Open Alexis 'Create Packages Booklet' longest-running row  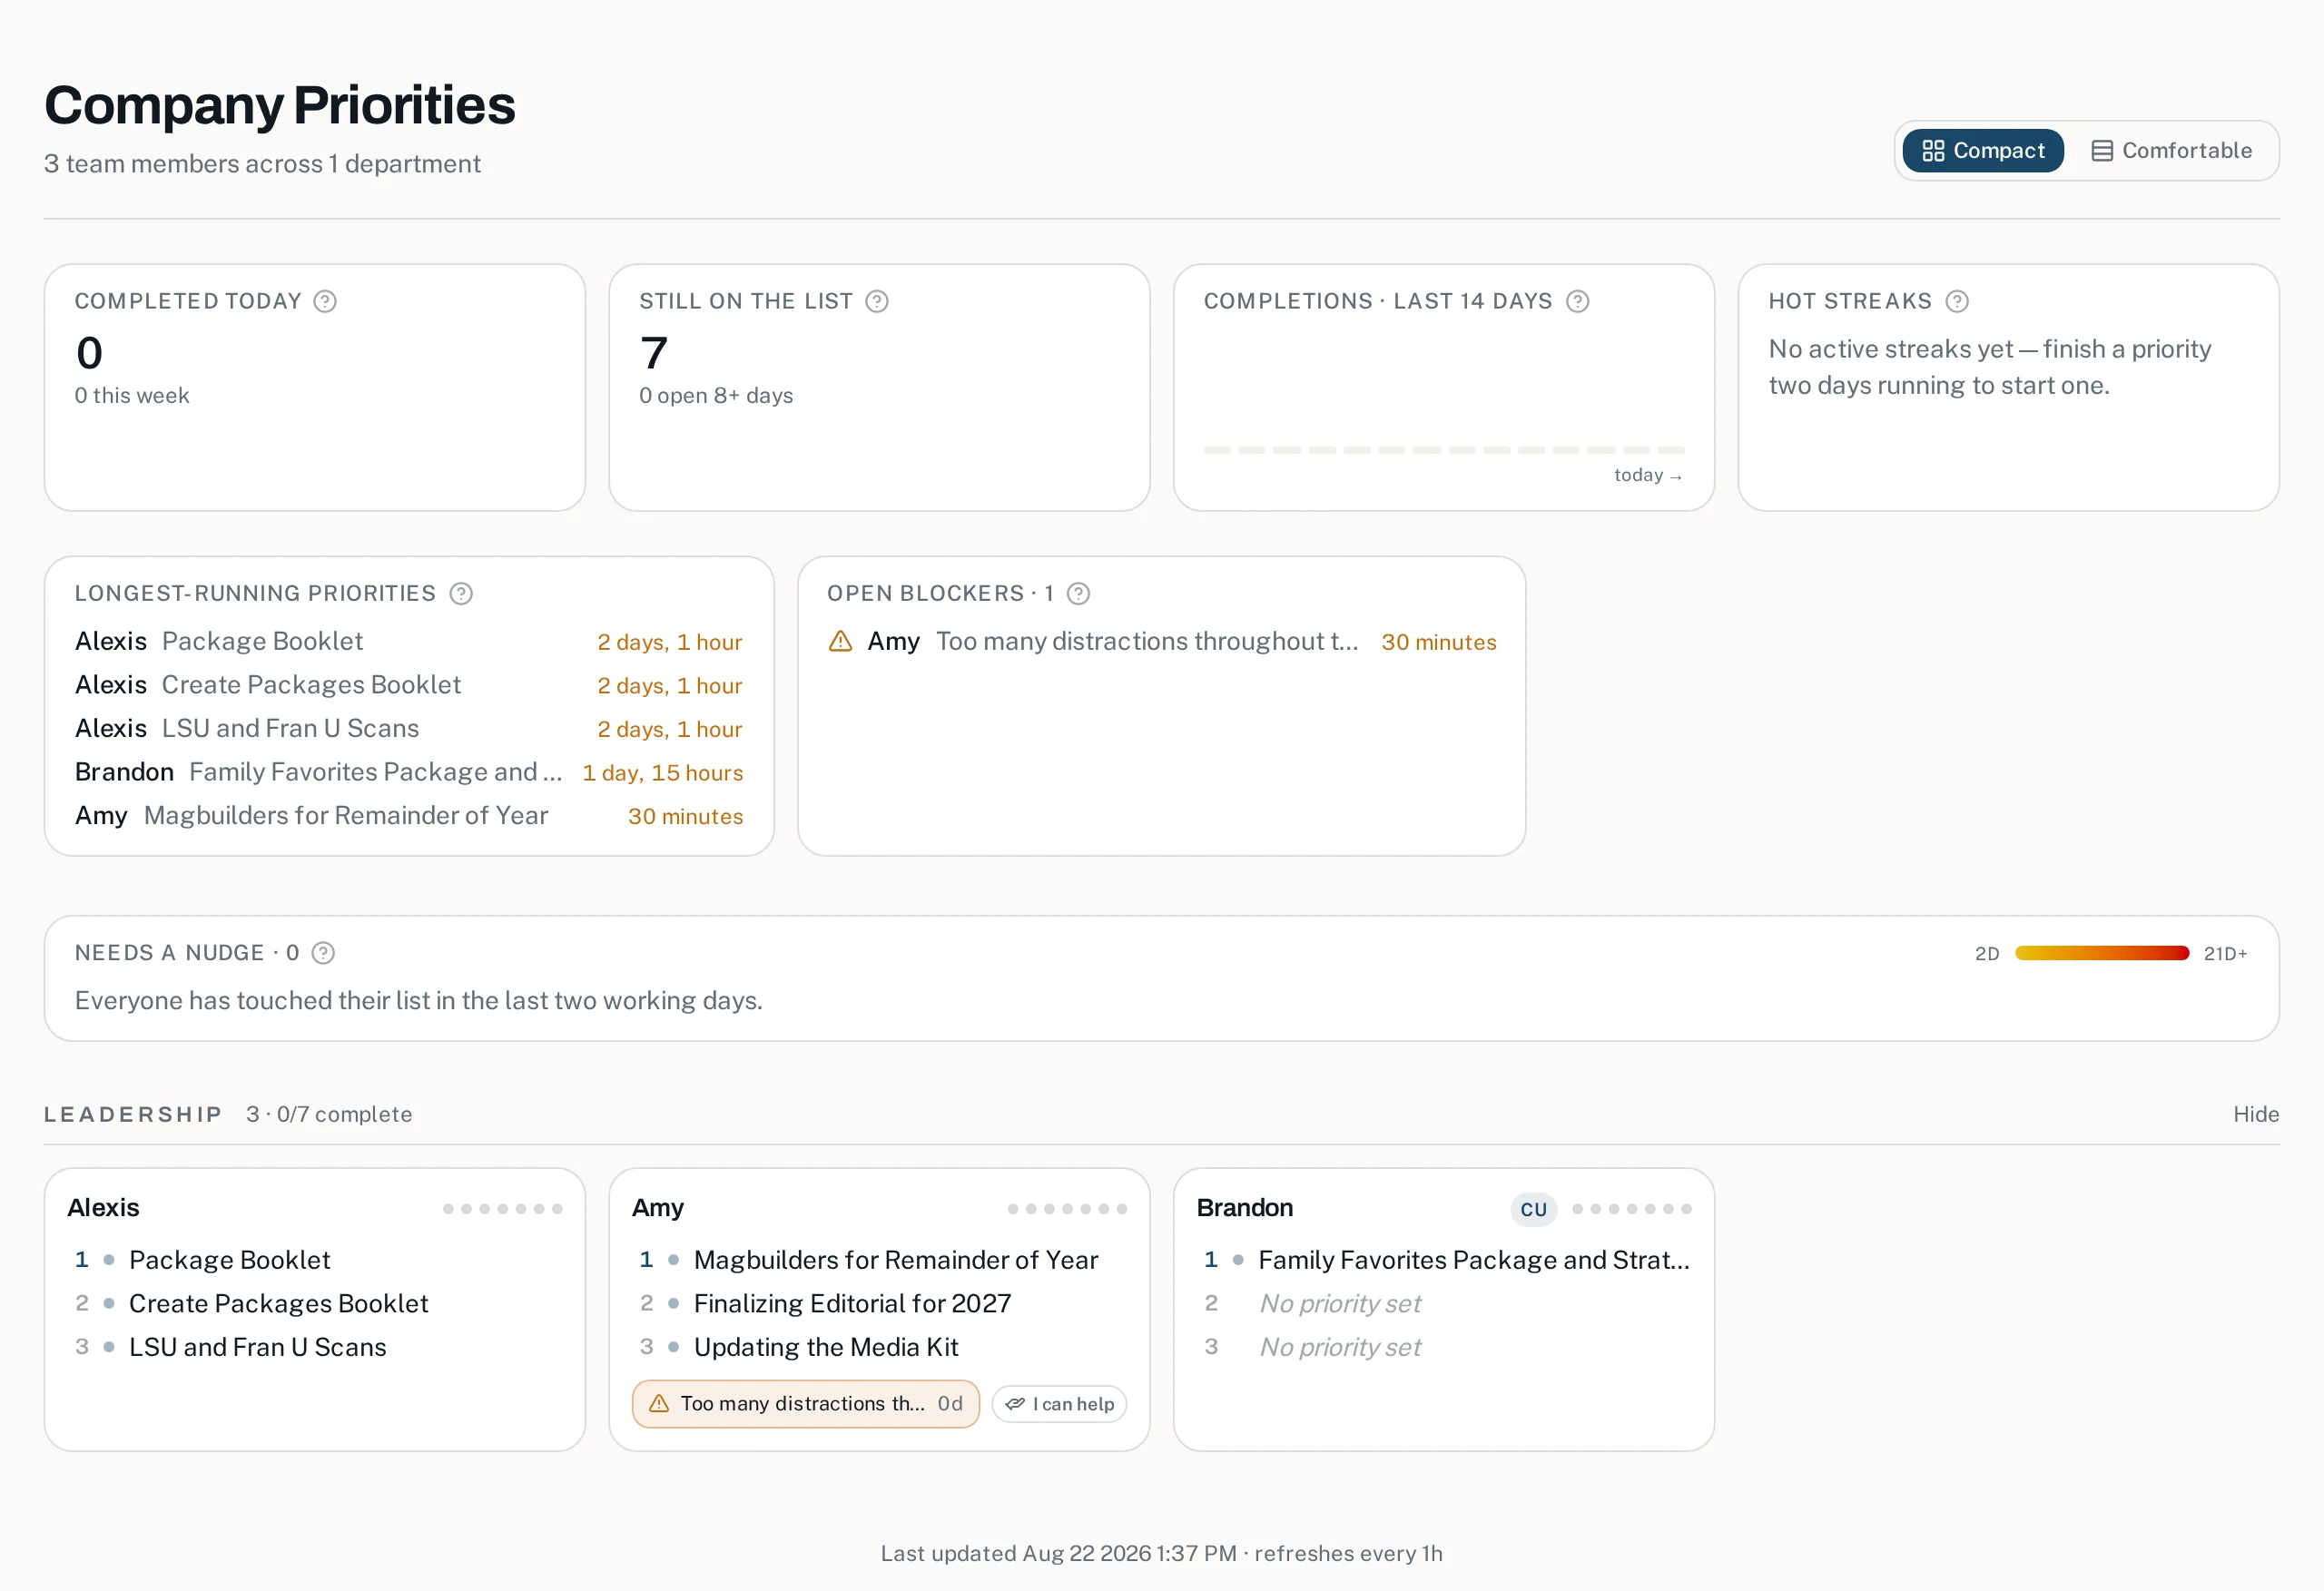point(409,685)
